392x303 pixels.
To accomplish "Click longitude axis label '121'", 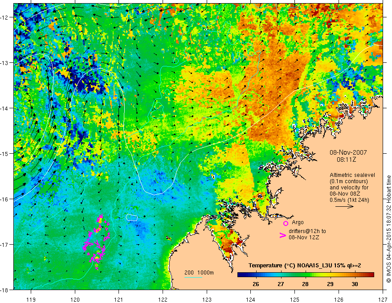I will pyautogui.click(x=119, y=299).
